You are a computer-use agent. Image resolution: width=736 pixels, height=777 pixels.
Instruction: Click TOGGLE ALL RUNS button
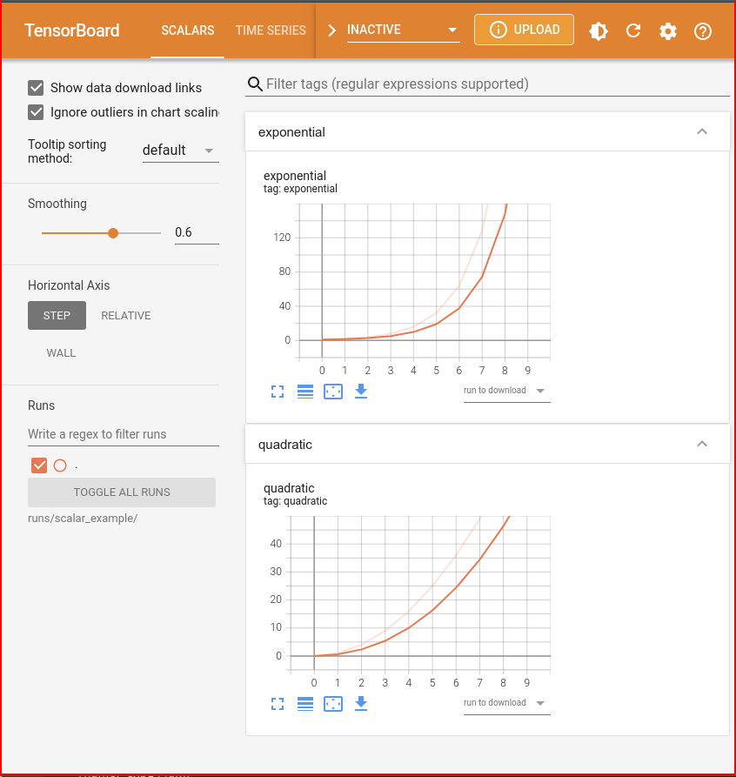pos(122,492)
